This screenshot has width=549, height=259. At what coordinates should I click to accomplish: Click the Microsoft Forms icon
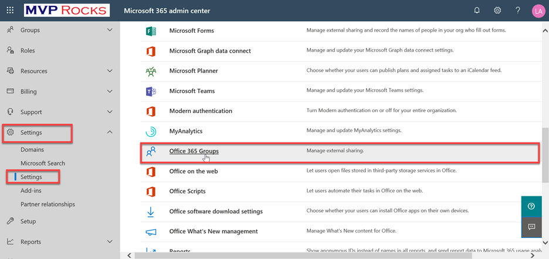151,31
